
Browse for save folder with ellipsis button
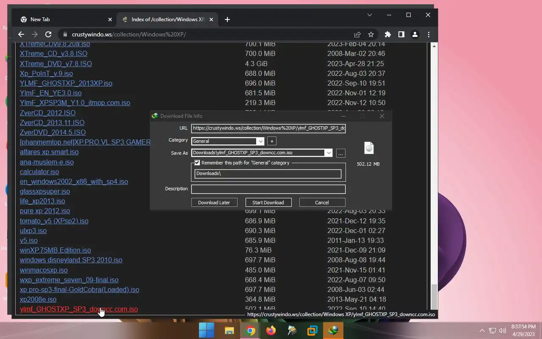pos(340,153)
